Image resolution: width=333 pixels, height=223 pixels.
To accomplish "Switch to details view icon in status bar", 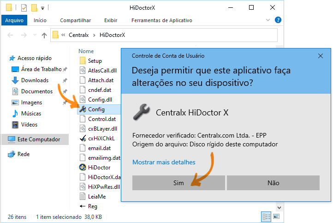I will [x=266, y=217].
